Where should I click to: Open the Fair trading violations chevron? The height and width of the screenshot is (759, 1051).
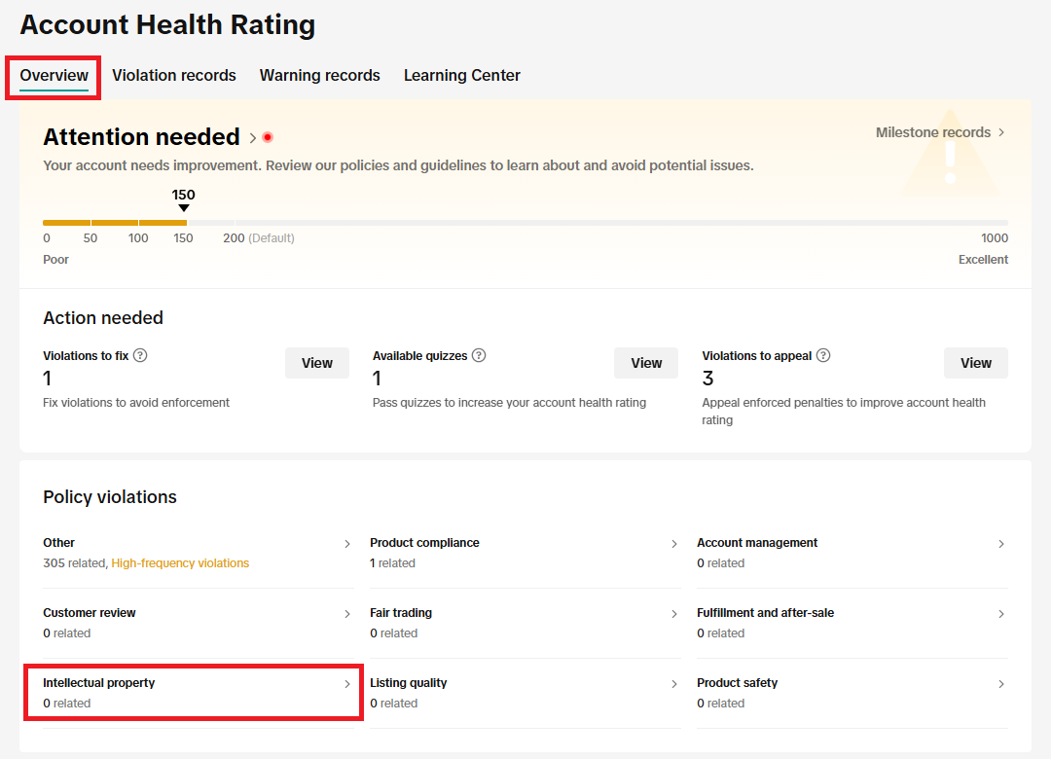point(674,614)
